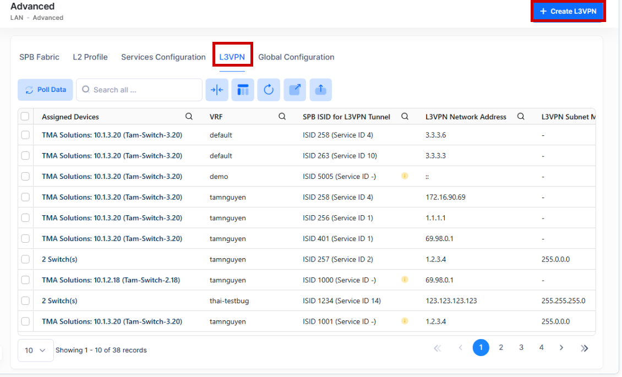Click the refresh table icon
This screenshot has width=622, height=377.
click(x=269, y=90)
